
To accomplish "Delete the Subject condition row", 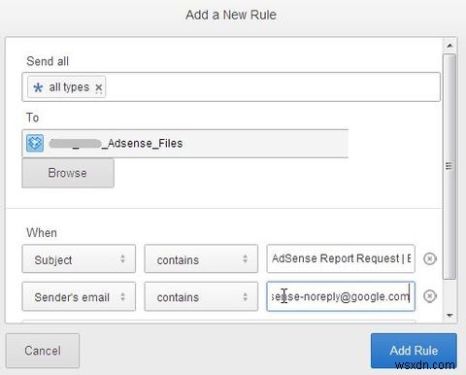I will [430, 258].
